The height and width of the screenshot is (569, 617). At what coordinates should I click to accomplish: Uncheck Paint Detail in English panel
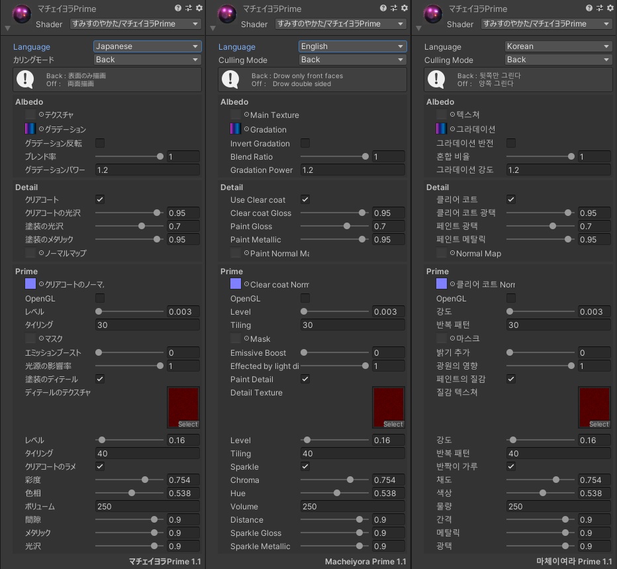305,379
